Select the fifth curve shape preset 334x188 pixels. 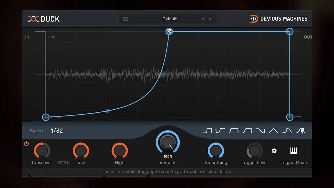260,131
